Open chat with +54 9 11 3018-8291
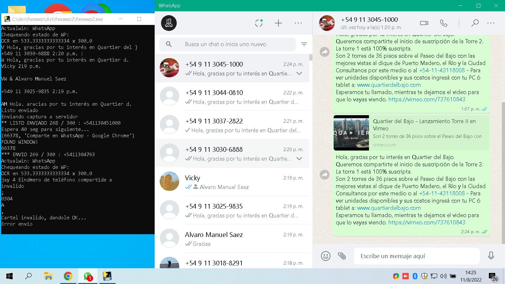 click(232, 261)
